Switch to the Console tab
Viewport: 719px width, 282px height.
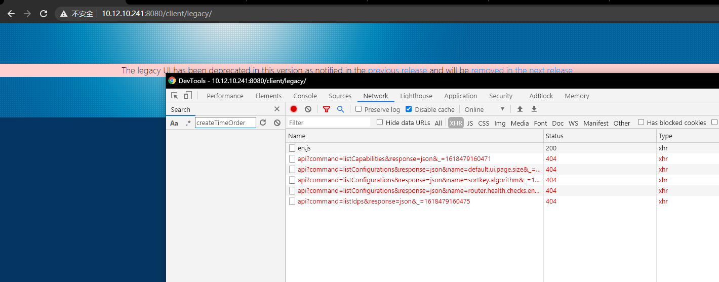coord(305,96)
